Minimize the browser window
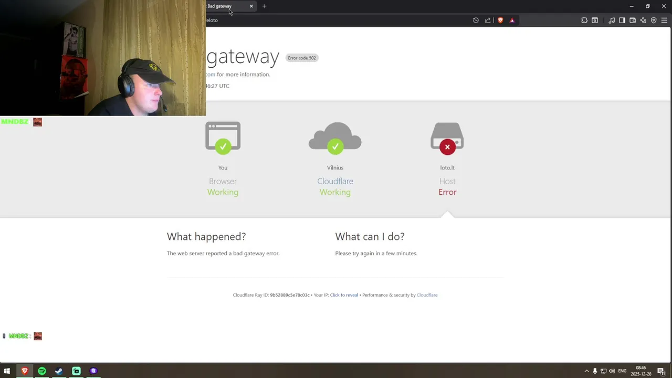 [x=631, y=6]
